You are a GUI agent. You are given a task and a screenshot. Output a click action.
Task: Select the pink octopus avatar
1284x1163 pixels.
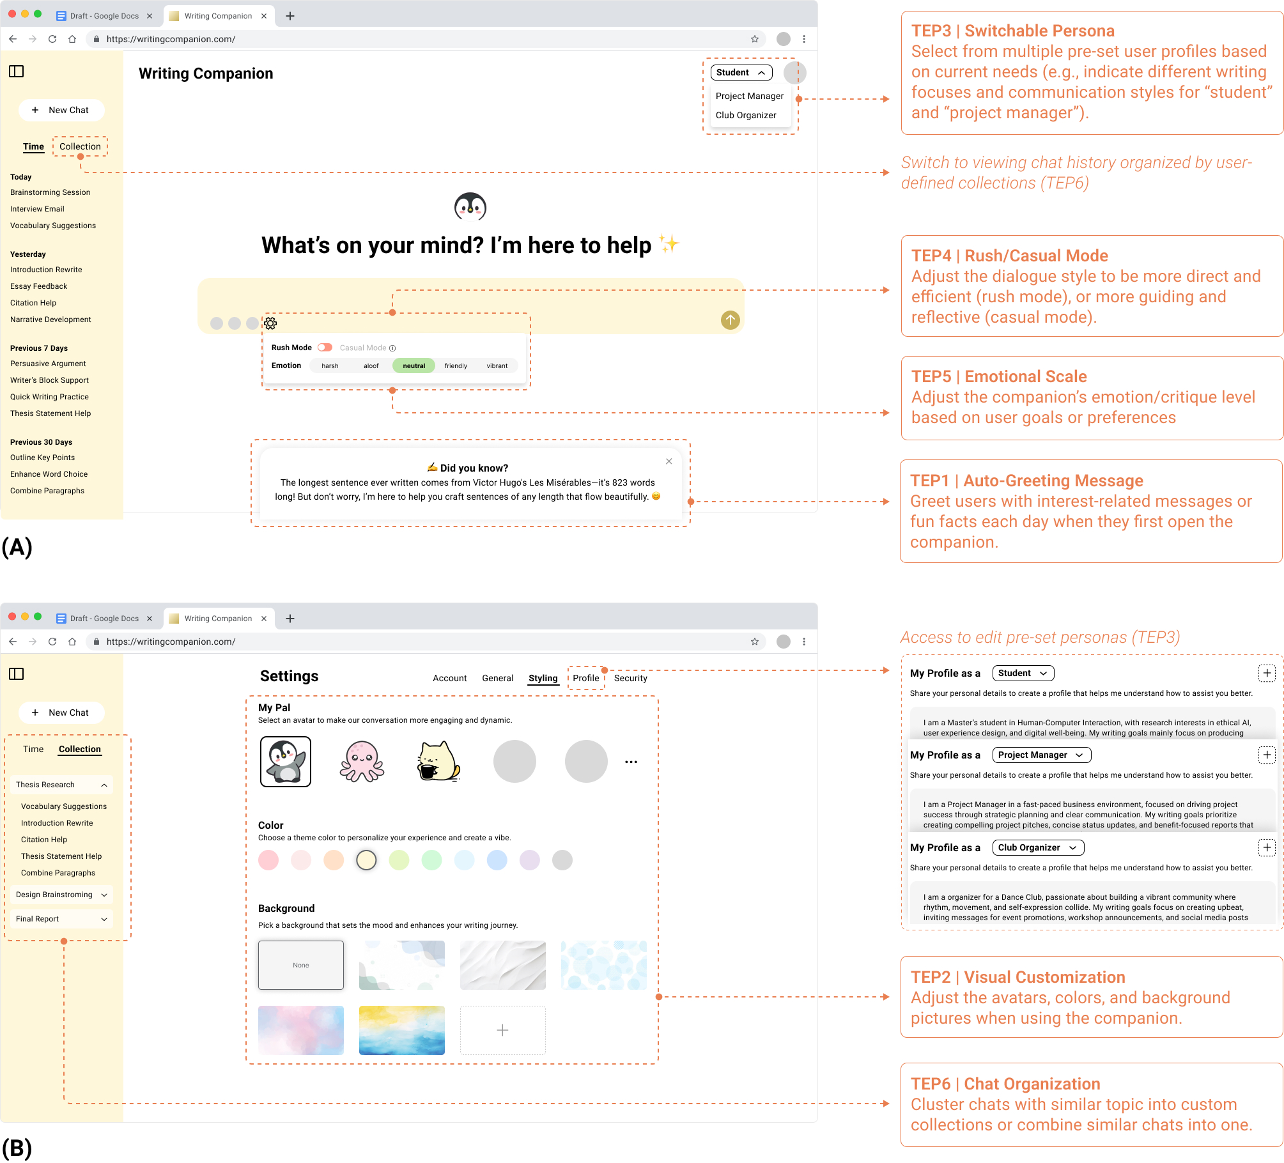tap(362, 761)
